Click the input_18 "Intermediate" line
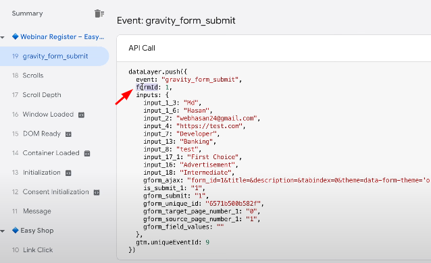 pyautogui.click(x=189, y=173)
